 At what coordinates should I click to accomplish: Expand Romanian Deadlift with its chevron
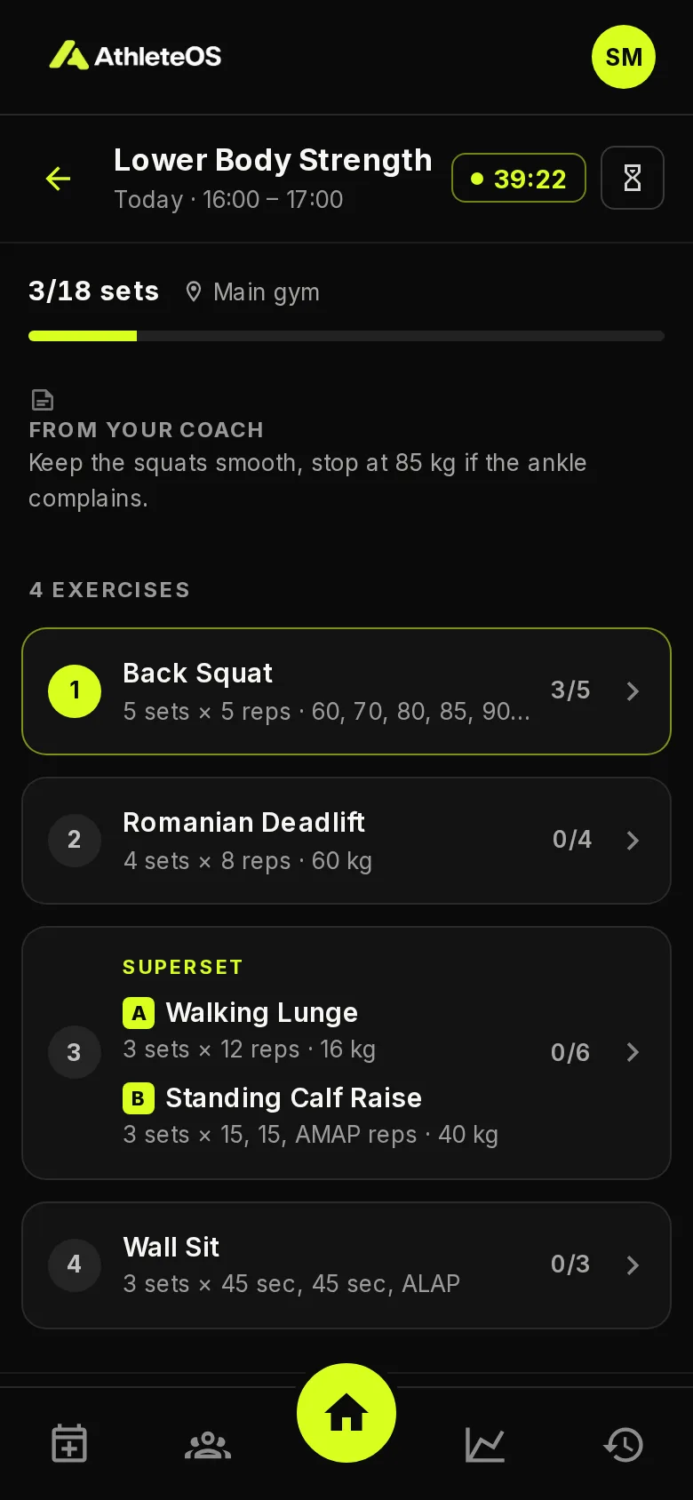(x=633, y=840)
